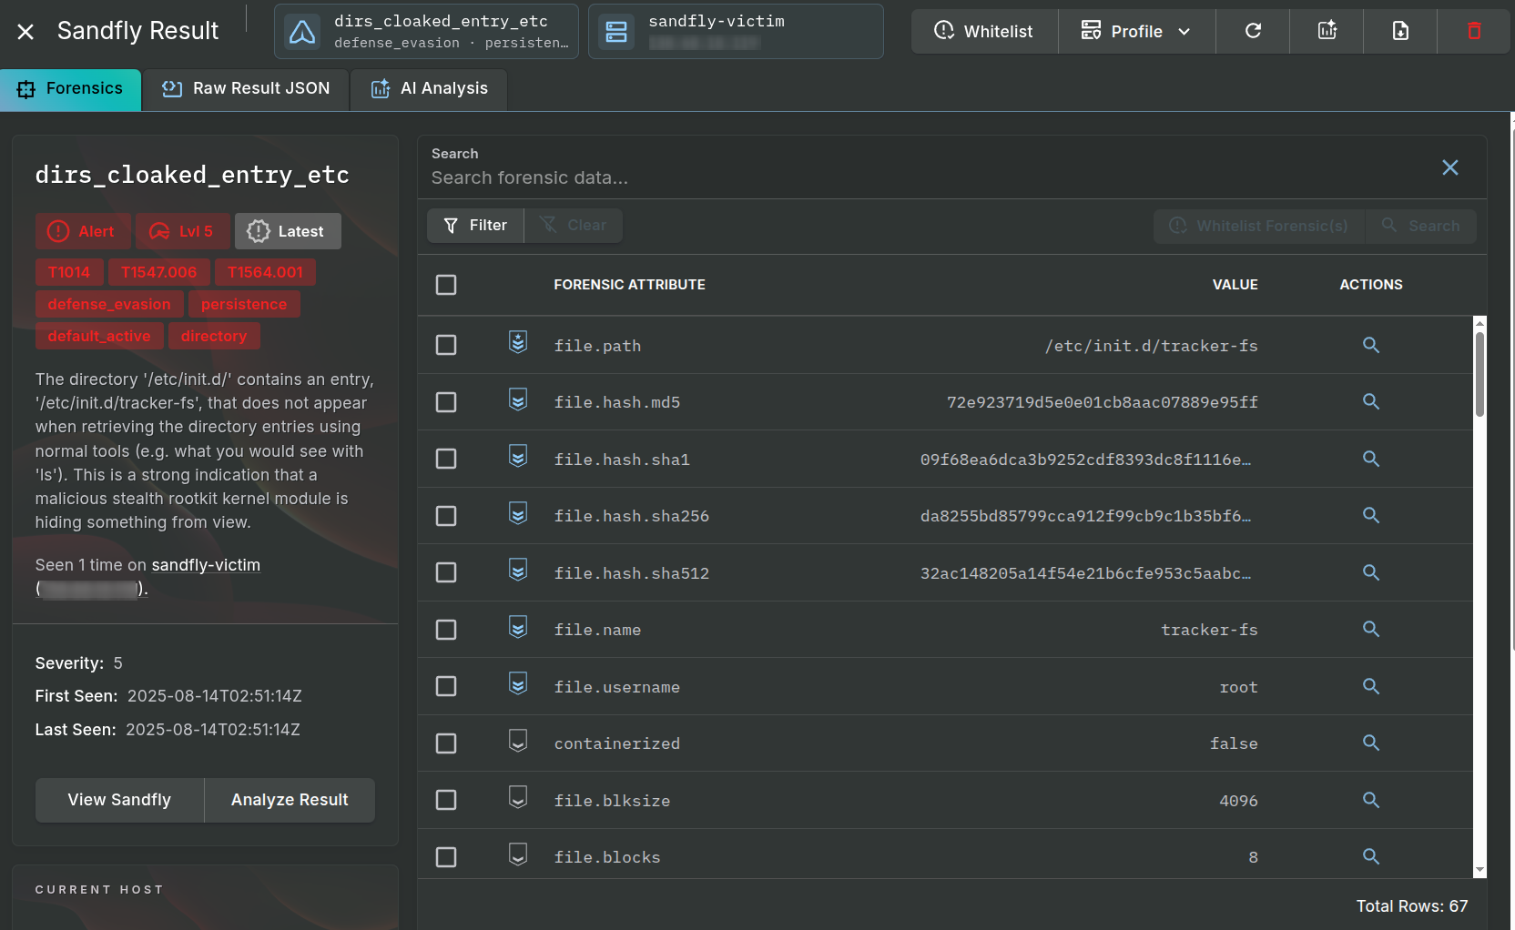This screenshot has height=930, width=1515.
Task: Clear the forensic search with X icon
Action: 1450,167
